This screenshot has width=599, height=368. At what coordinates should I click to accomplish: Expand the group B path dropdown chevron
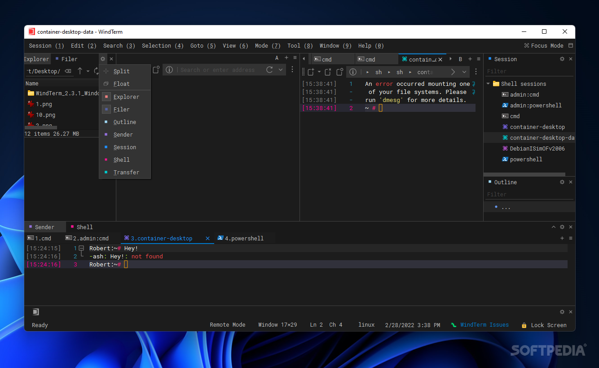coord(464,72)
